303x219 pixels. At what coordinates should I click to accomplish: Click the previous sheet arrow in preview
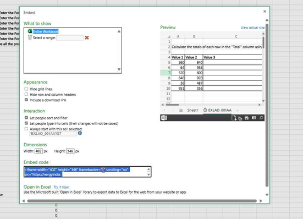[164, 110]
